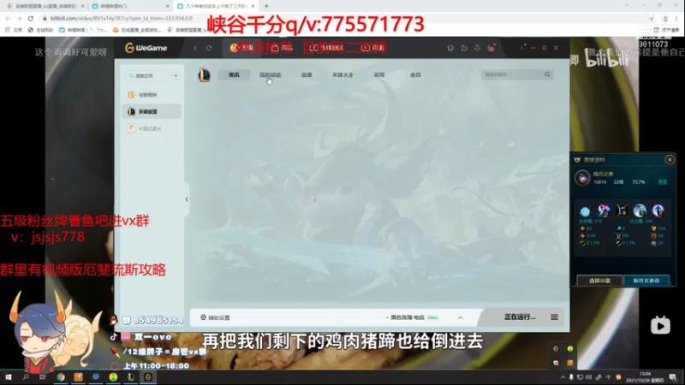Select 中国式家长 in the sidebar

[152, 128]
